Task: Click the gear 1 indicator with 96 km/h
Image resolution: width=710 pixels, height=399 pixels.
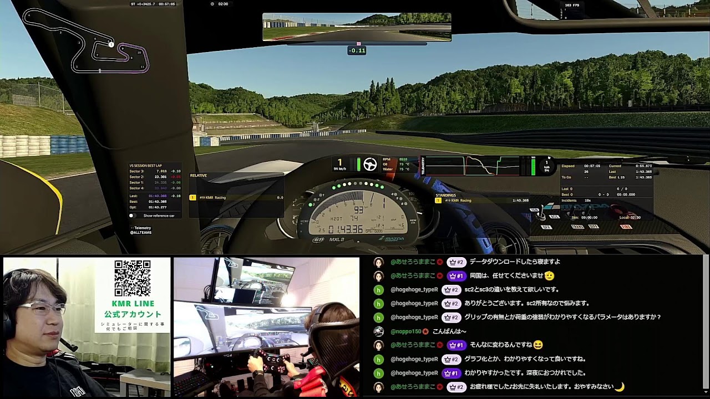Action: [x=339, y=164]
